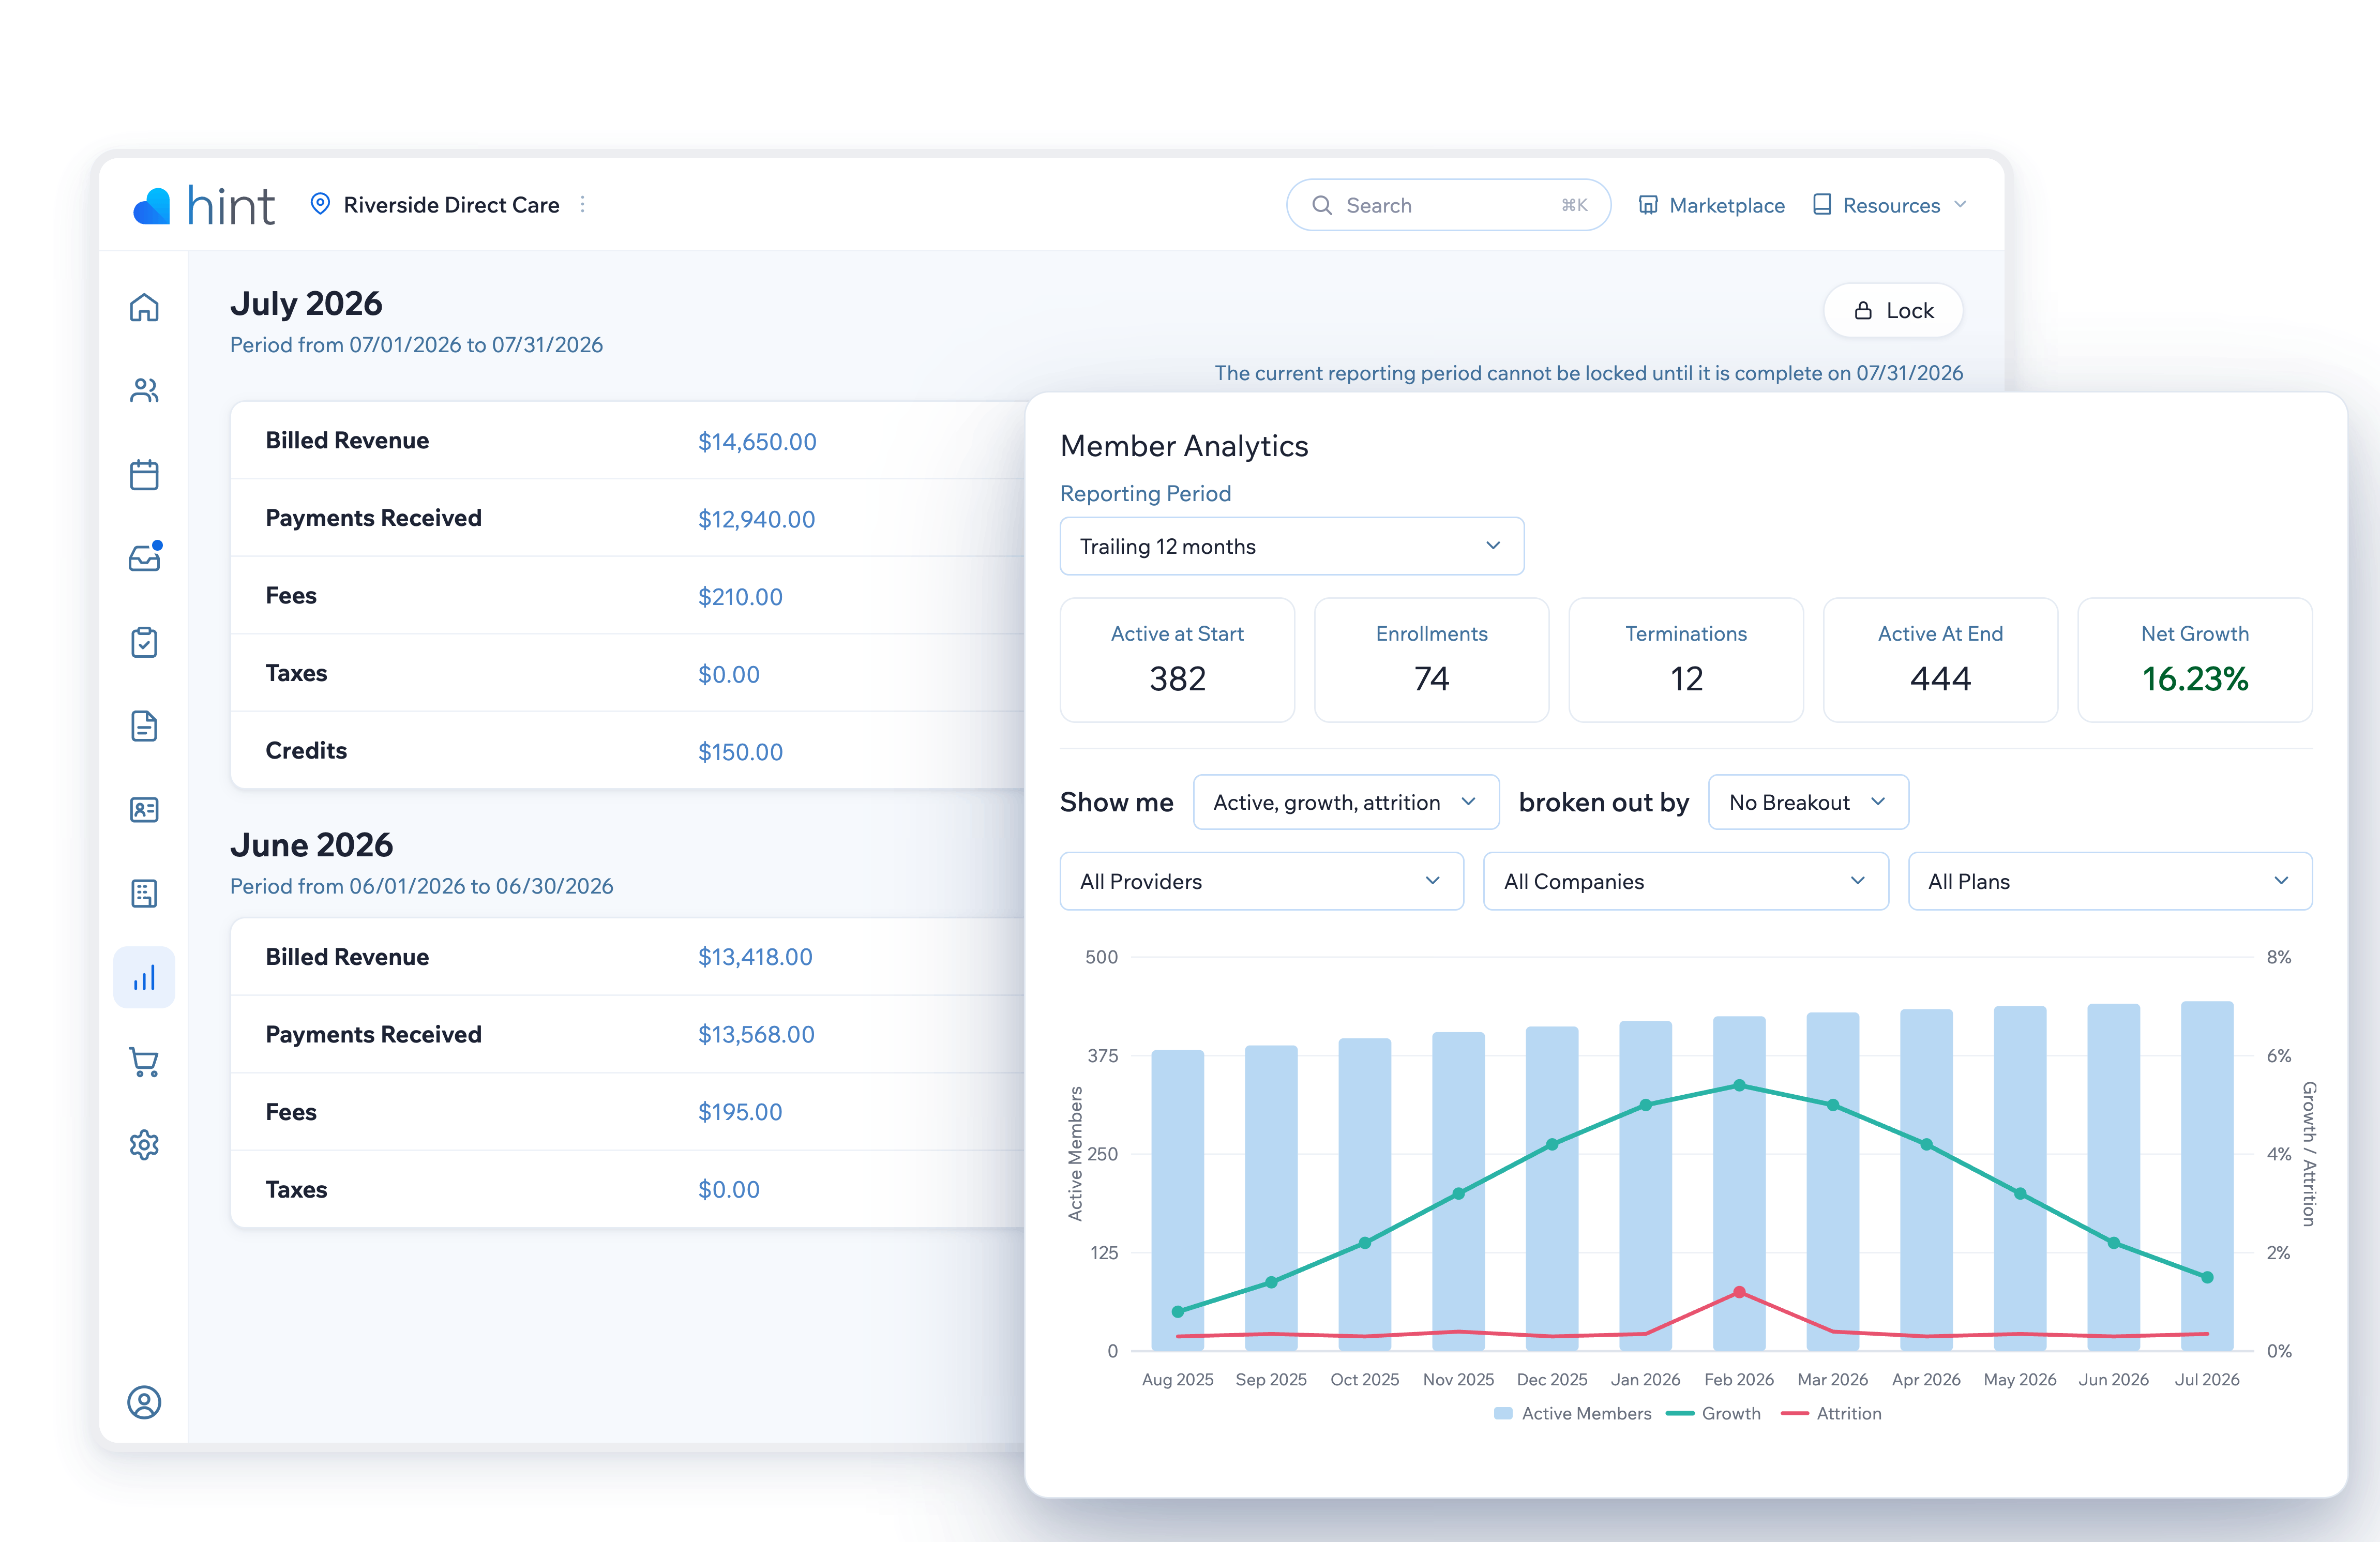Viewport: 2380px width, 1542px height.
Task: Click the location pin icon by Riverside Direct Care
Action: click(320, 204)
